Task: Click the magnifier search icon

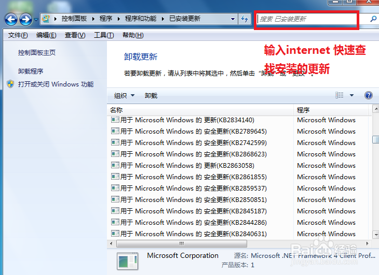Action: 373,19
